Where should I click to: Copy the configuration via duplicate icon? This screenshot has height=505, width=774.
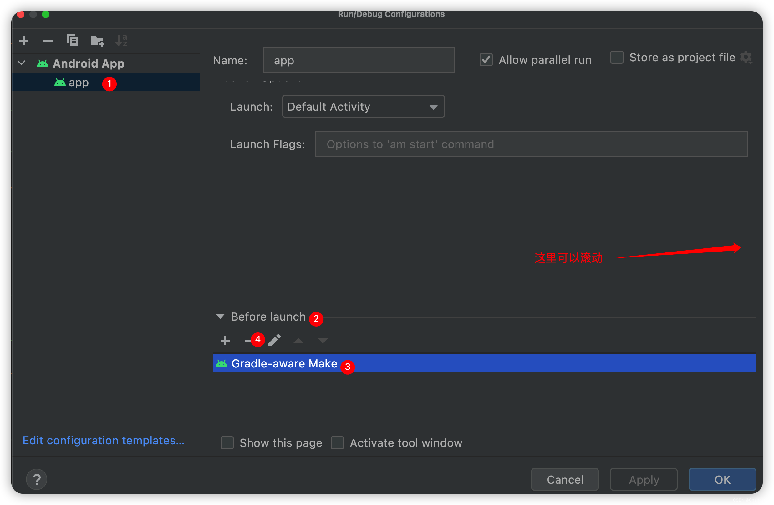pos(72,41)
